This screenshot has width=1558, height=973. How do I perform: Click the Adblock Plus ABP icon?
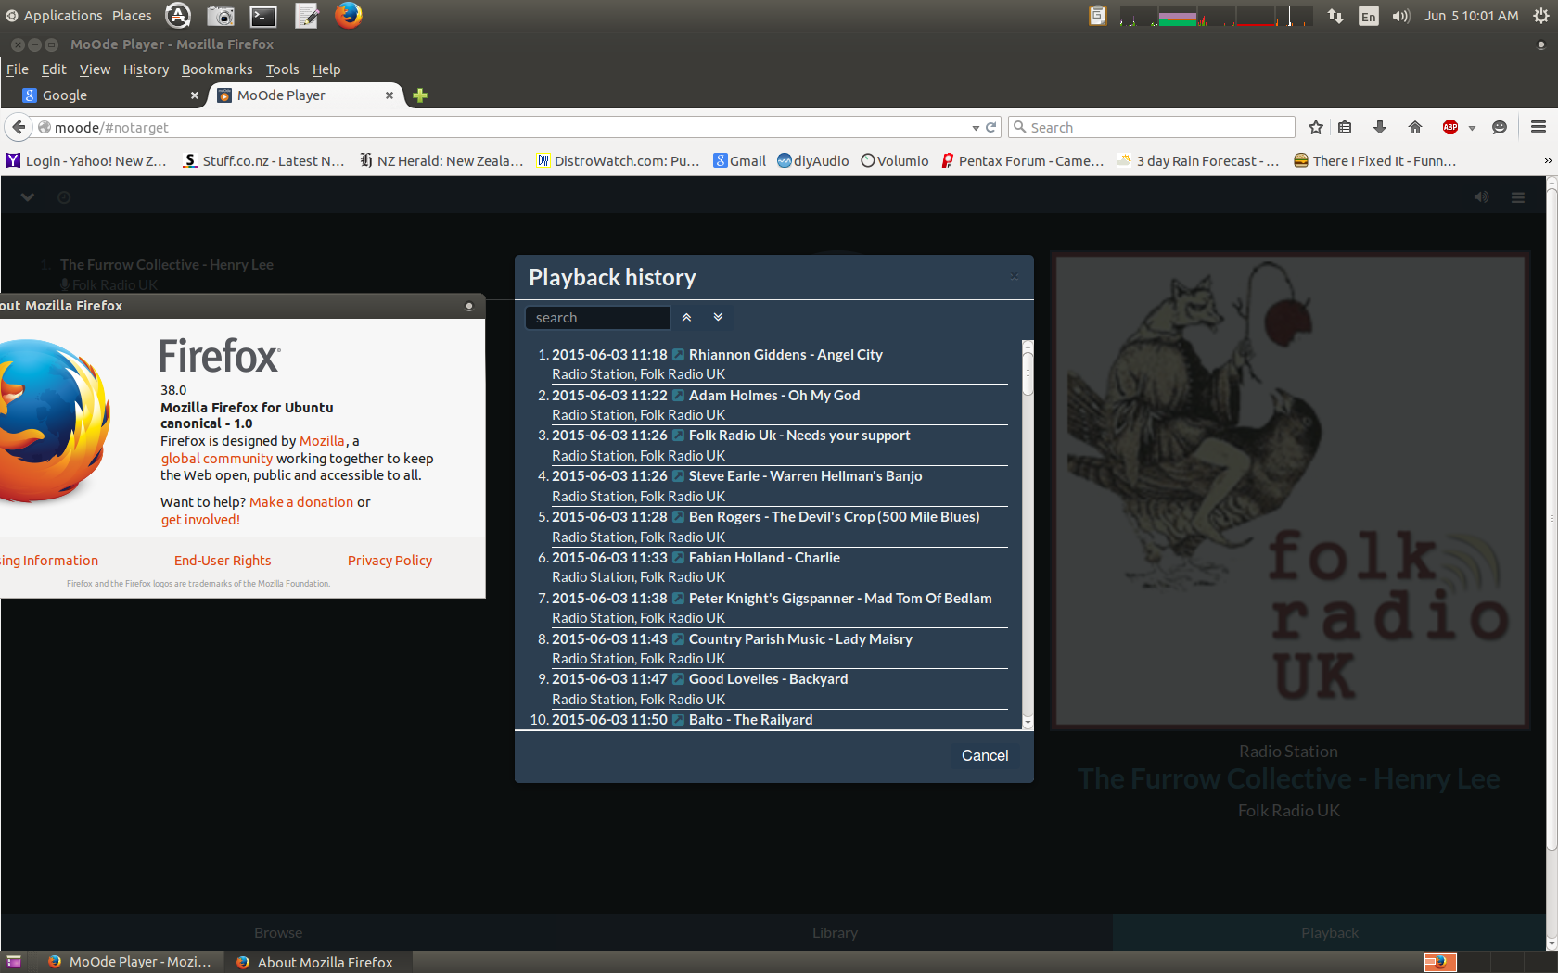(1450, 127)
